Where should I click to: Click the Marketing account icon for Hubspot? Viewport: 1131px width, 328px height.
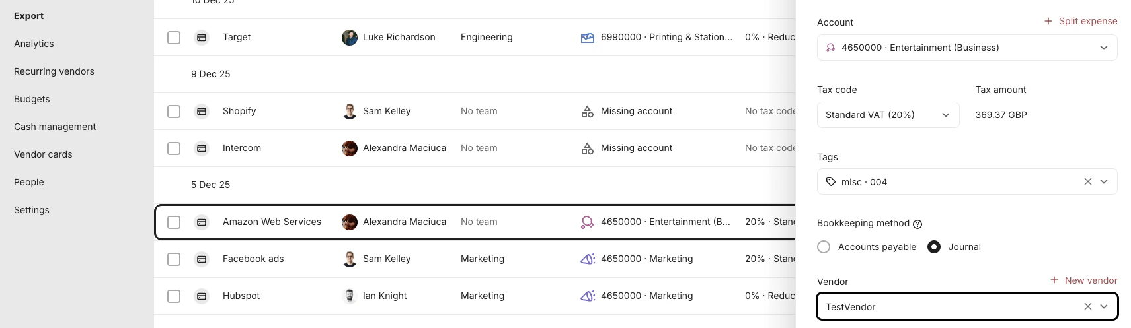[587, 296]
